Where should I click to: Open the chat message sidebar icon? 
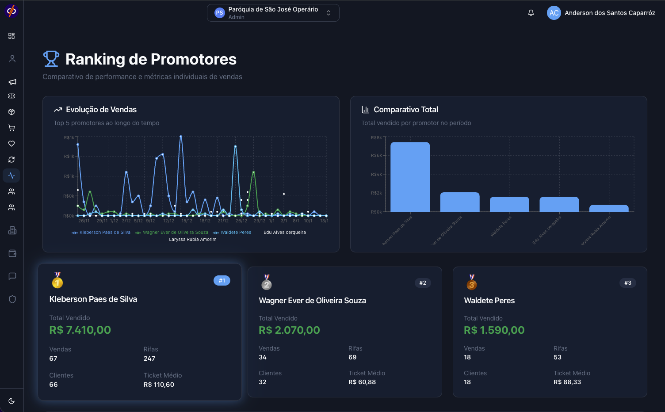[12, 276]
